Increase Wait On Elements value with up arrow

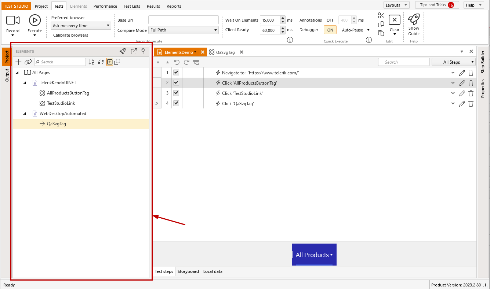(283, 18)
